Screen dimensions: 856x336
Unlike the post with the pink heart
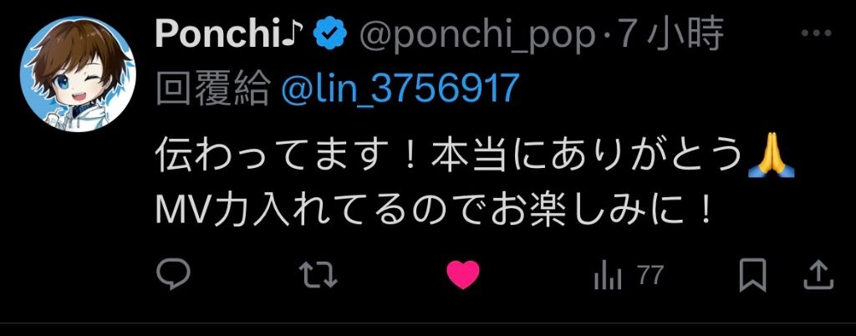[x=463, y=275]
